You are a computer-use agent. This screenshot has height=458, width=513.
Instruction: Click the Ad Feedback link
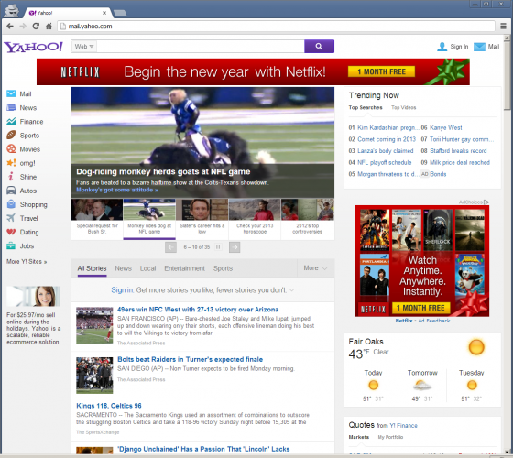[434, 321]
